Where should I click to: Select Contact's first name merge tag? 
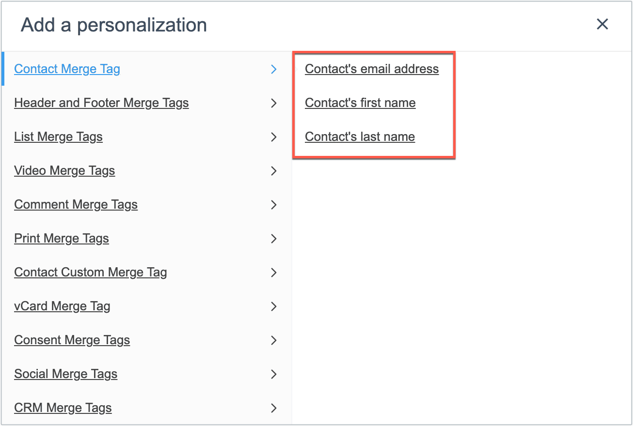[x=360, y=103]
